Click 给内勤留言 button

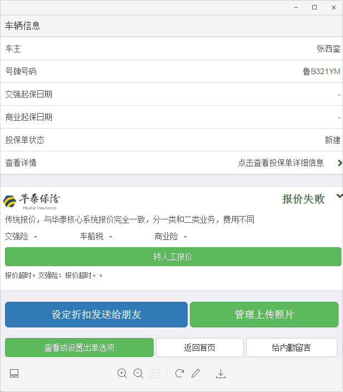(x=291, y=347)
